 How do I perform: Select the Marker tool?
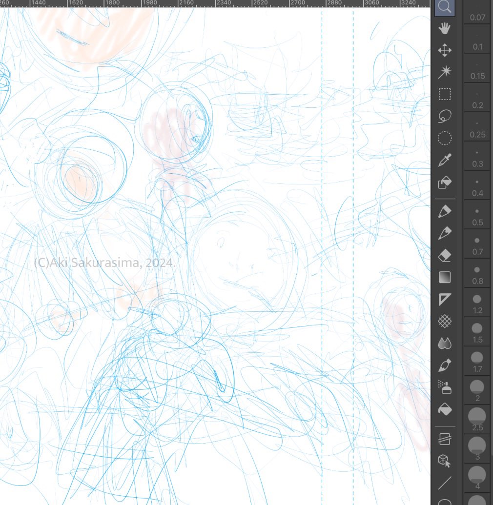(x=445, y=211)
